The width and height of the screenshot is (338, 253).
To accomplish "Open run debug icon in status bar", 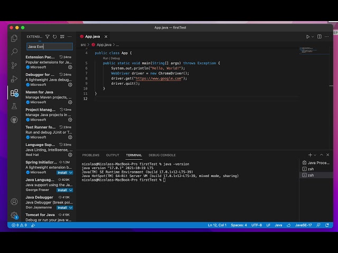I will [x=33, y=225].
